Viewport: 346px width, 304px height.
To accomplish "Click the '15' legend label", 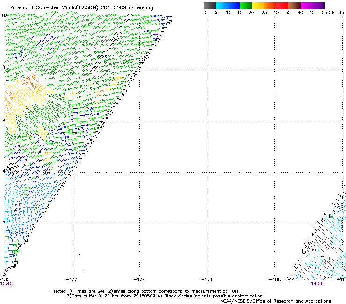I will click(x=240, y=13).
